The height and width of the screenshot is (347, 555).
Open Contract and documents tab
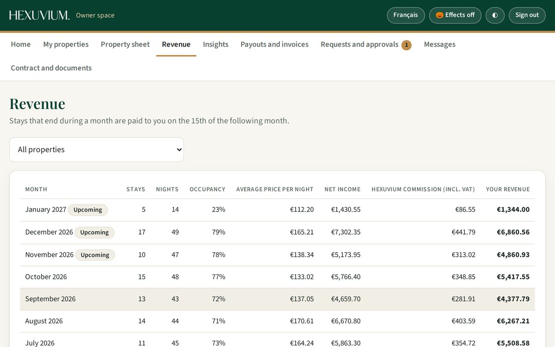pos(51,68)
